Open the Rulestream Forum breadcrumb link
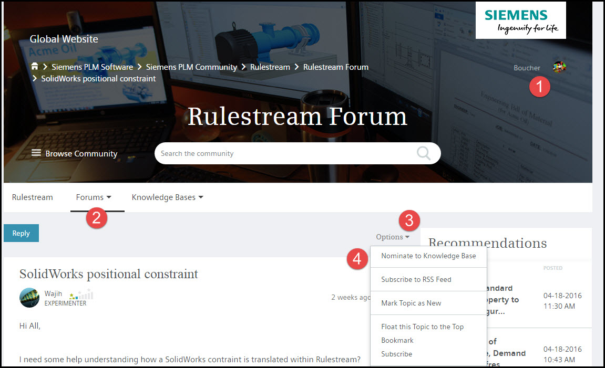Screen dimensions: 605x368 point(335,67)
